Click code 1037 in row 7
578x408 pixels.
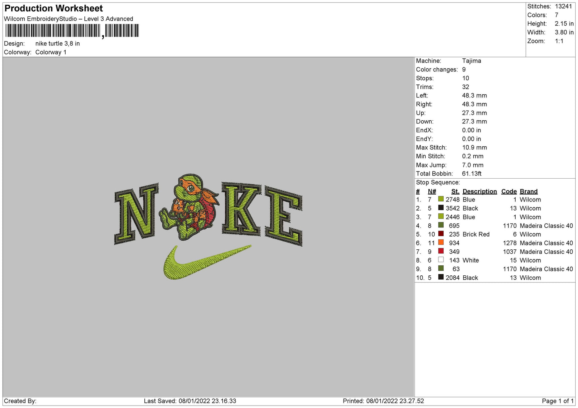(510, 252)
